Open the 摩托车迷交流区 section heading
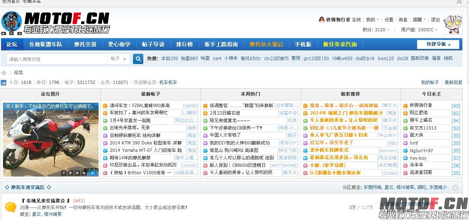The image size is (469, 221). 28,187
